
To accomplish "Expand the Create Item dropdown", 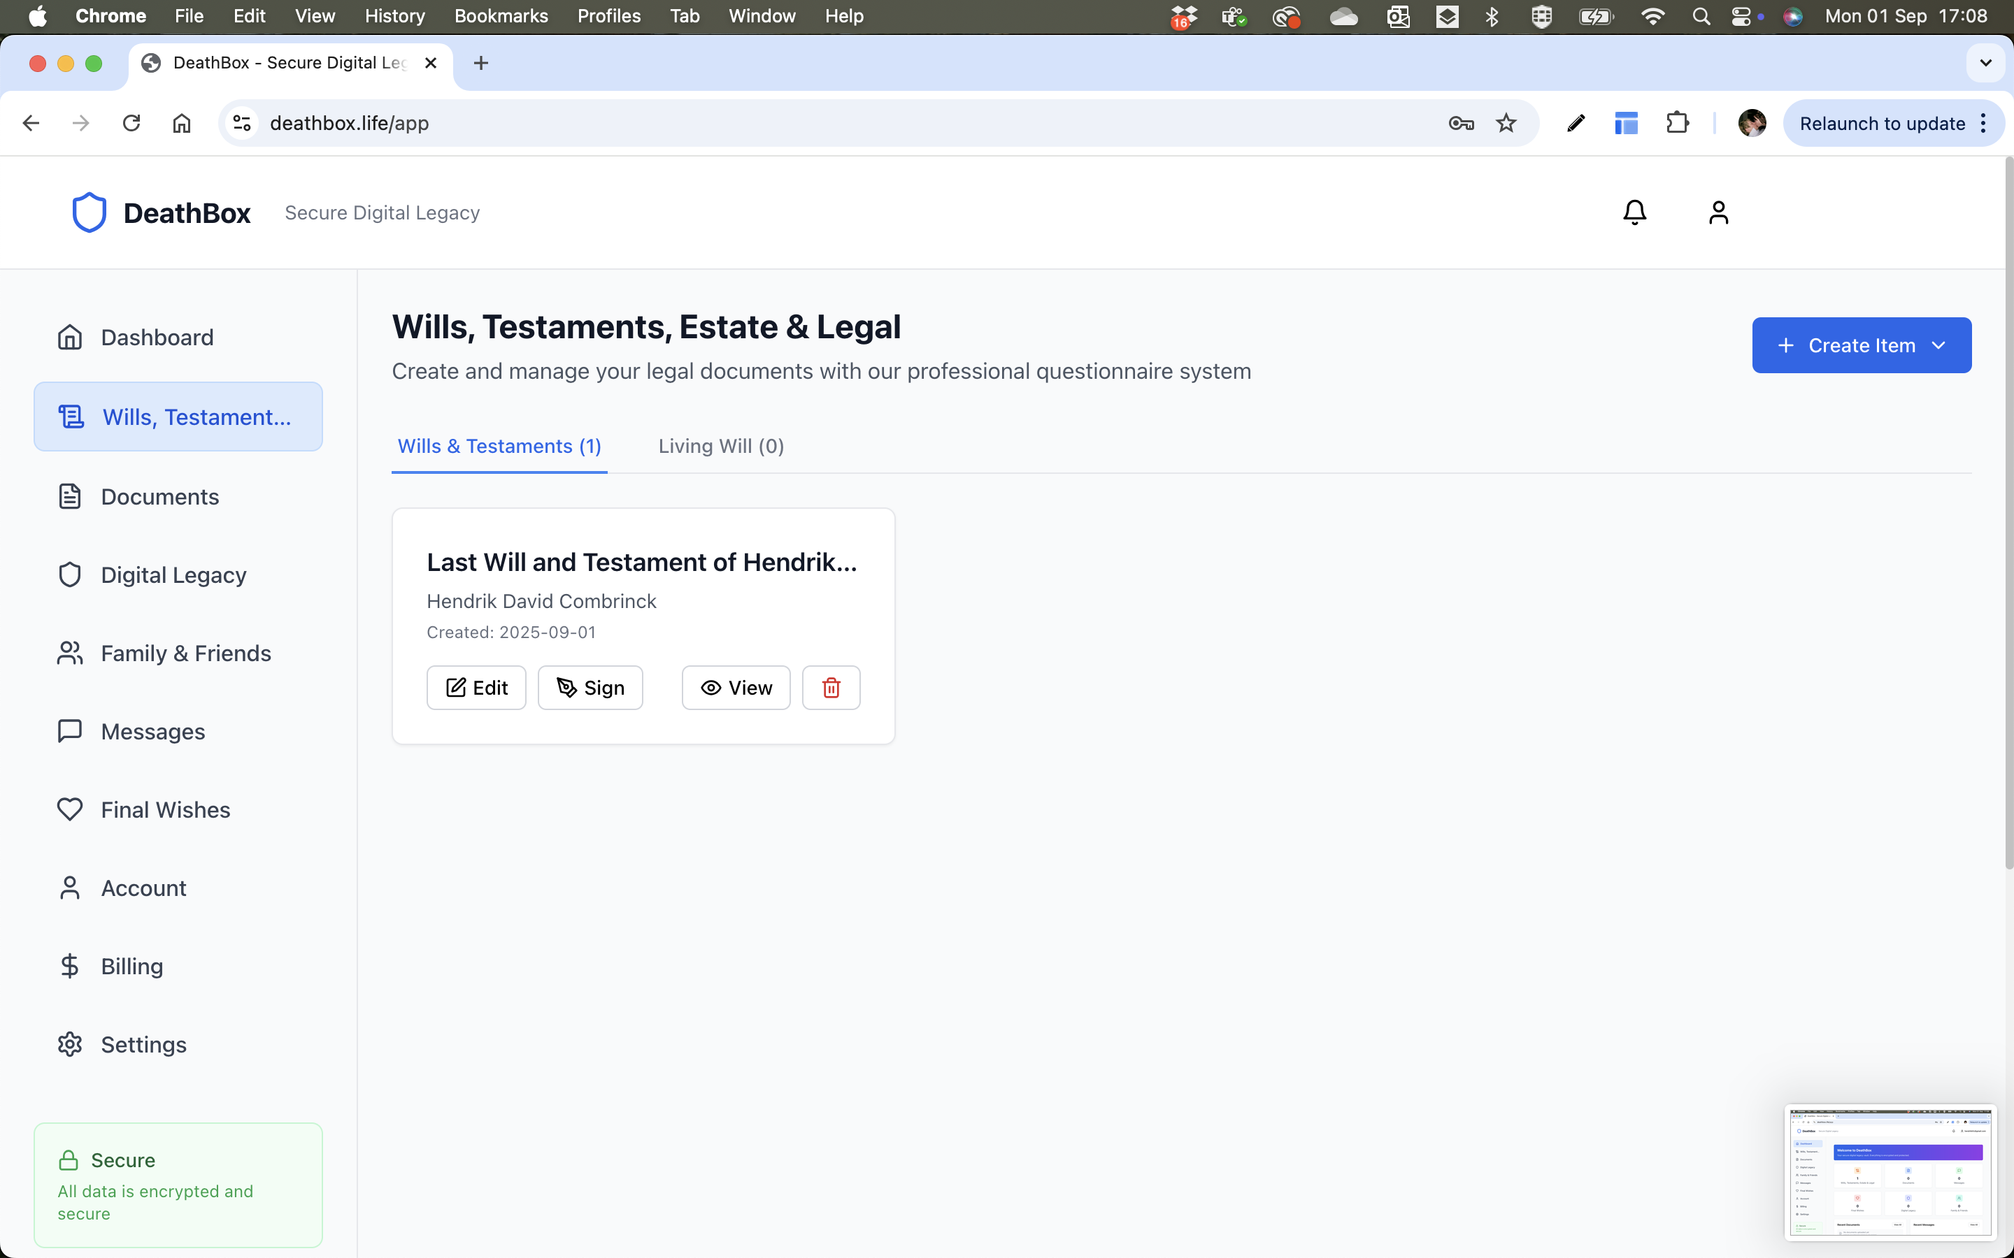I will [x=1861, y=345].
